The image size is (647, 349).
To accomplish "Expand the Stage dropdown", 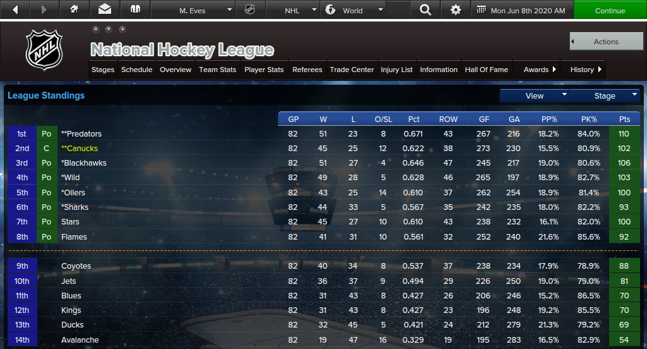I will click(605, 96).
